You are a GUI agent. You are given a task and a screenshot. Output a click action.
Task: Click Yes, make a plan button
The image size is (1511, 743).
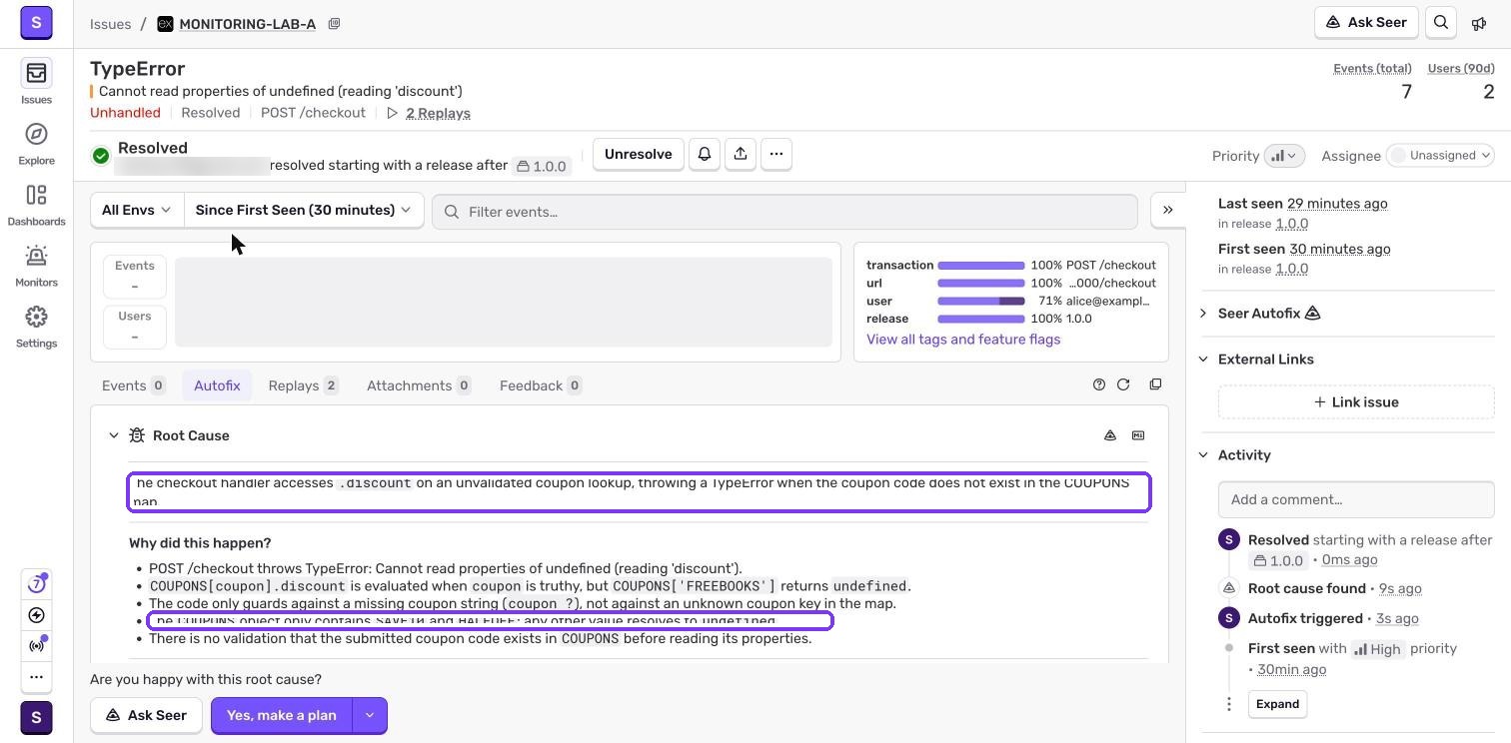(x=282, y=715)
